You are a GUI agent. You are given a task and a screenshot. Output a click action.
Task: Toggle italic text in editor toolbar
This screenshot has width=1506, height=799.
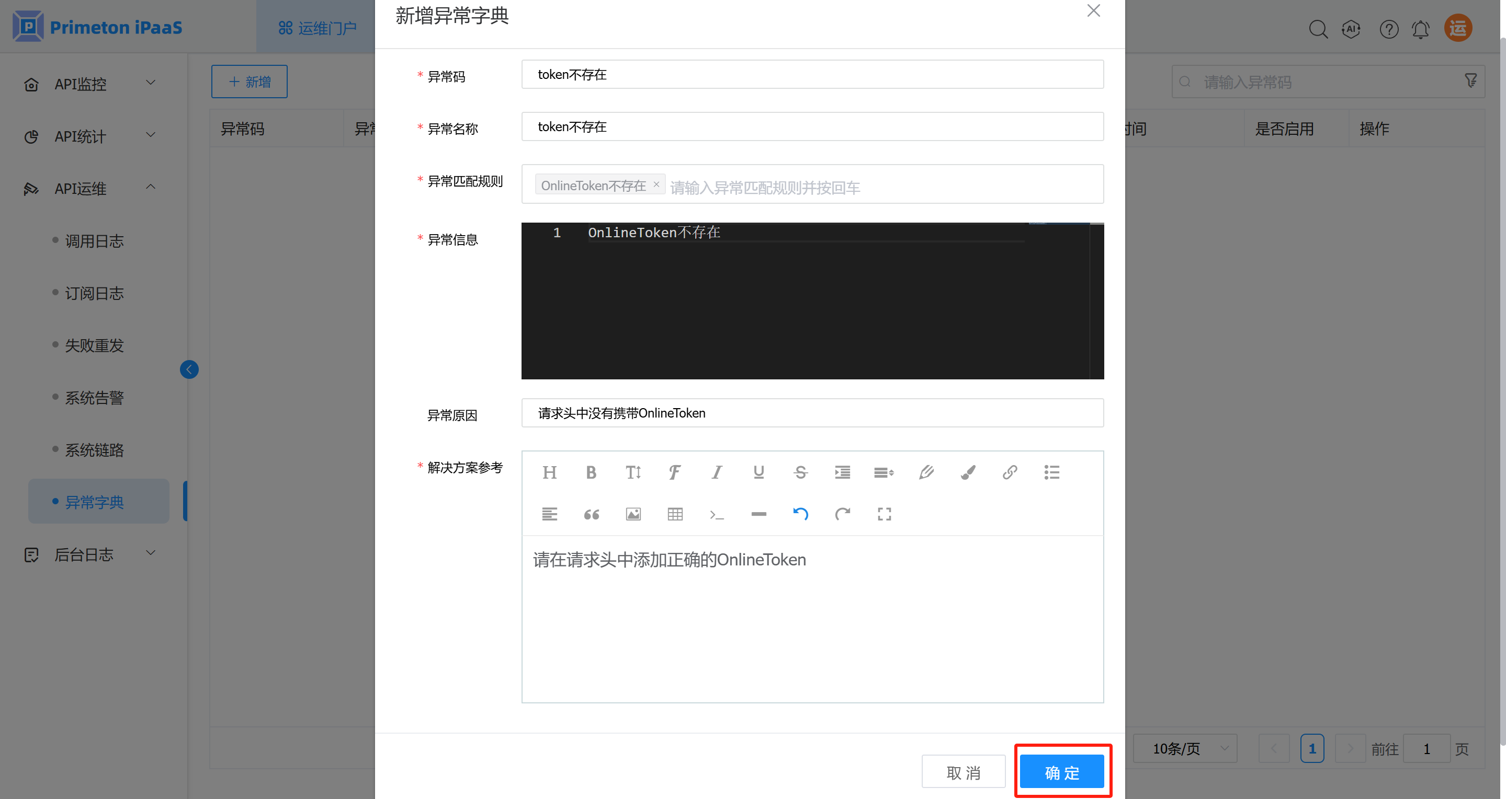[717, 472]
